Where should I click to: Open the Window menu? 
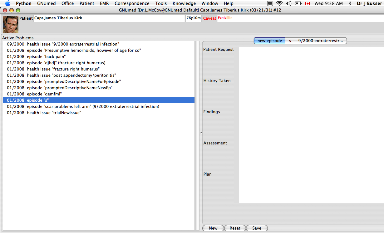pos(210,3)
